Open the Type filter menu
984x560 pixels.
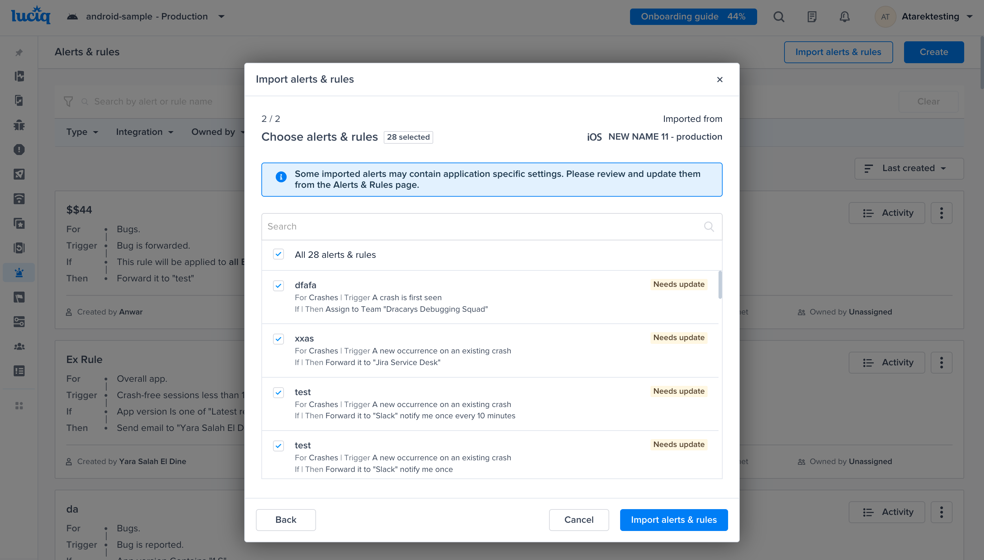82,132
